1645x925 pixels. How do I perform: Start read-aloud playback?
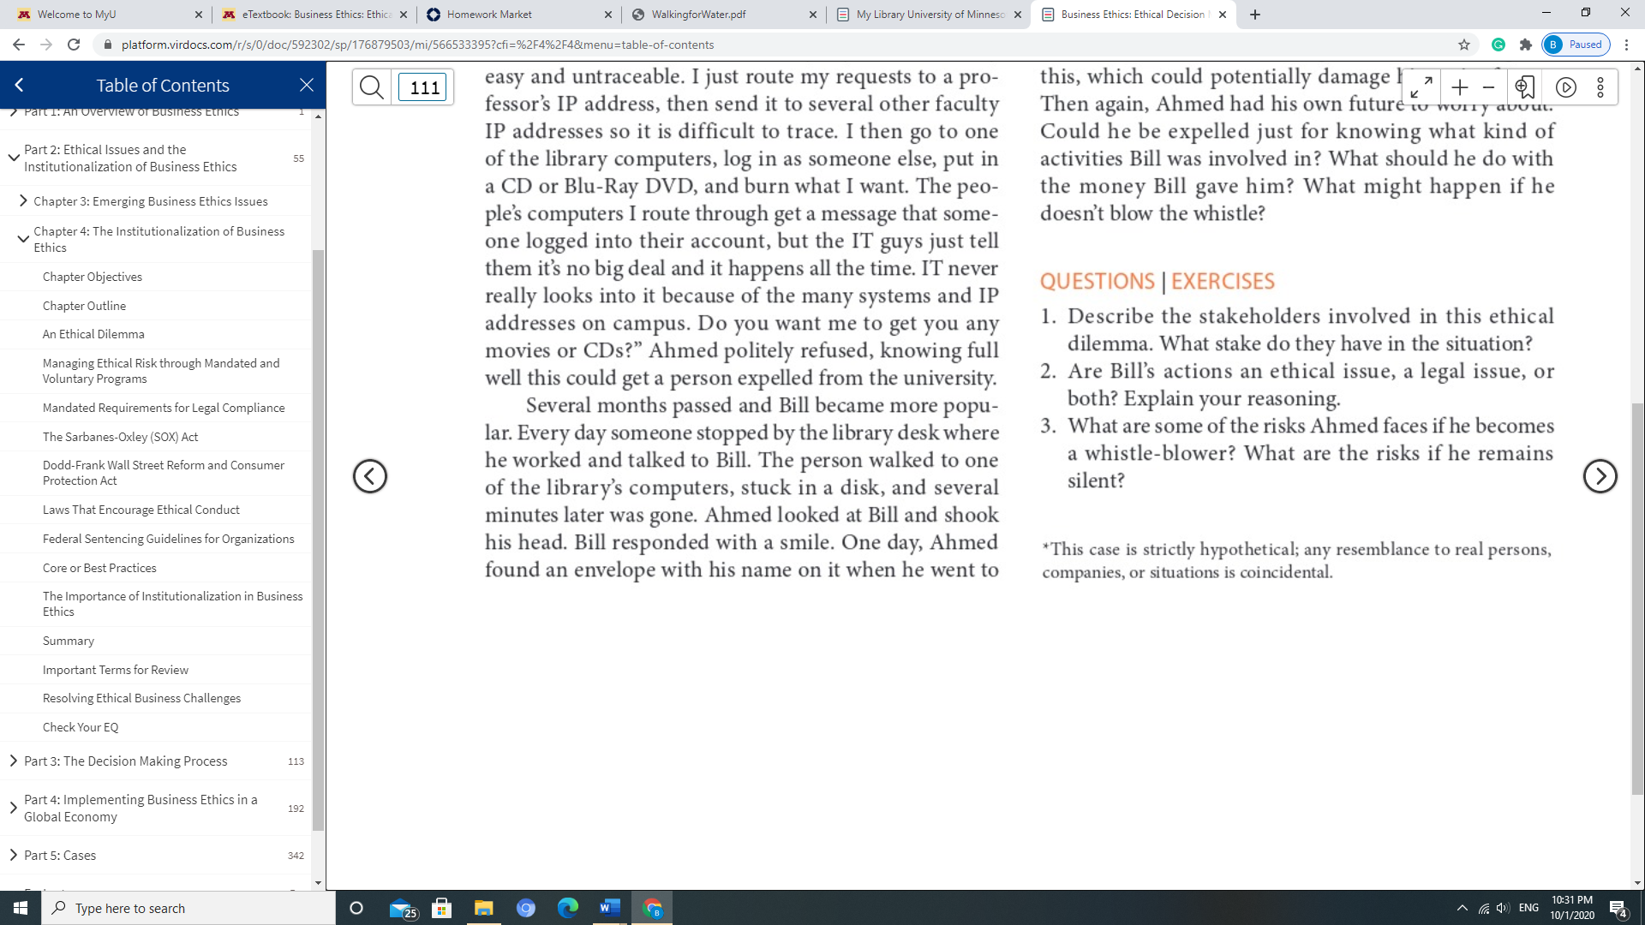1566,87
